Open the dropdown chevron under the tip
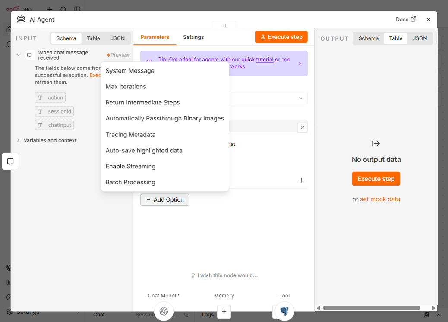The height and width of the screenshot is (322, 448). (x=301, y=98)
